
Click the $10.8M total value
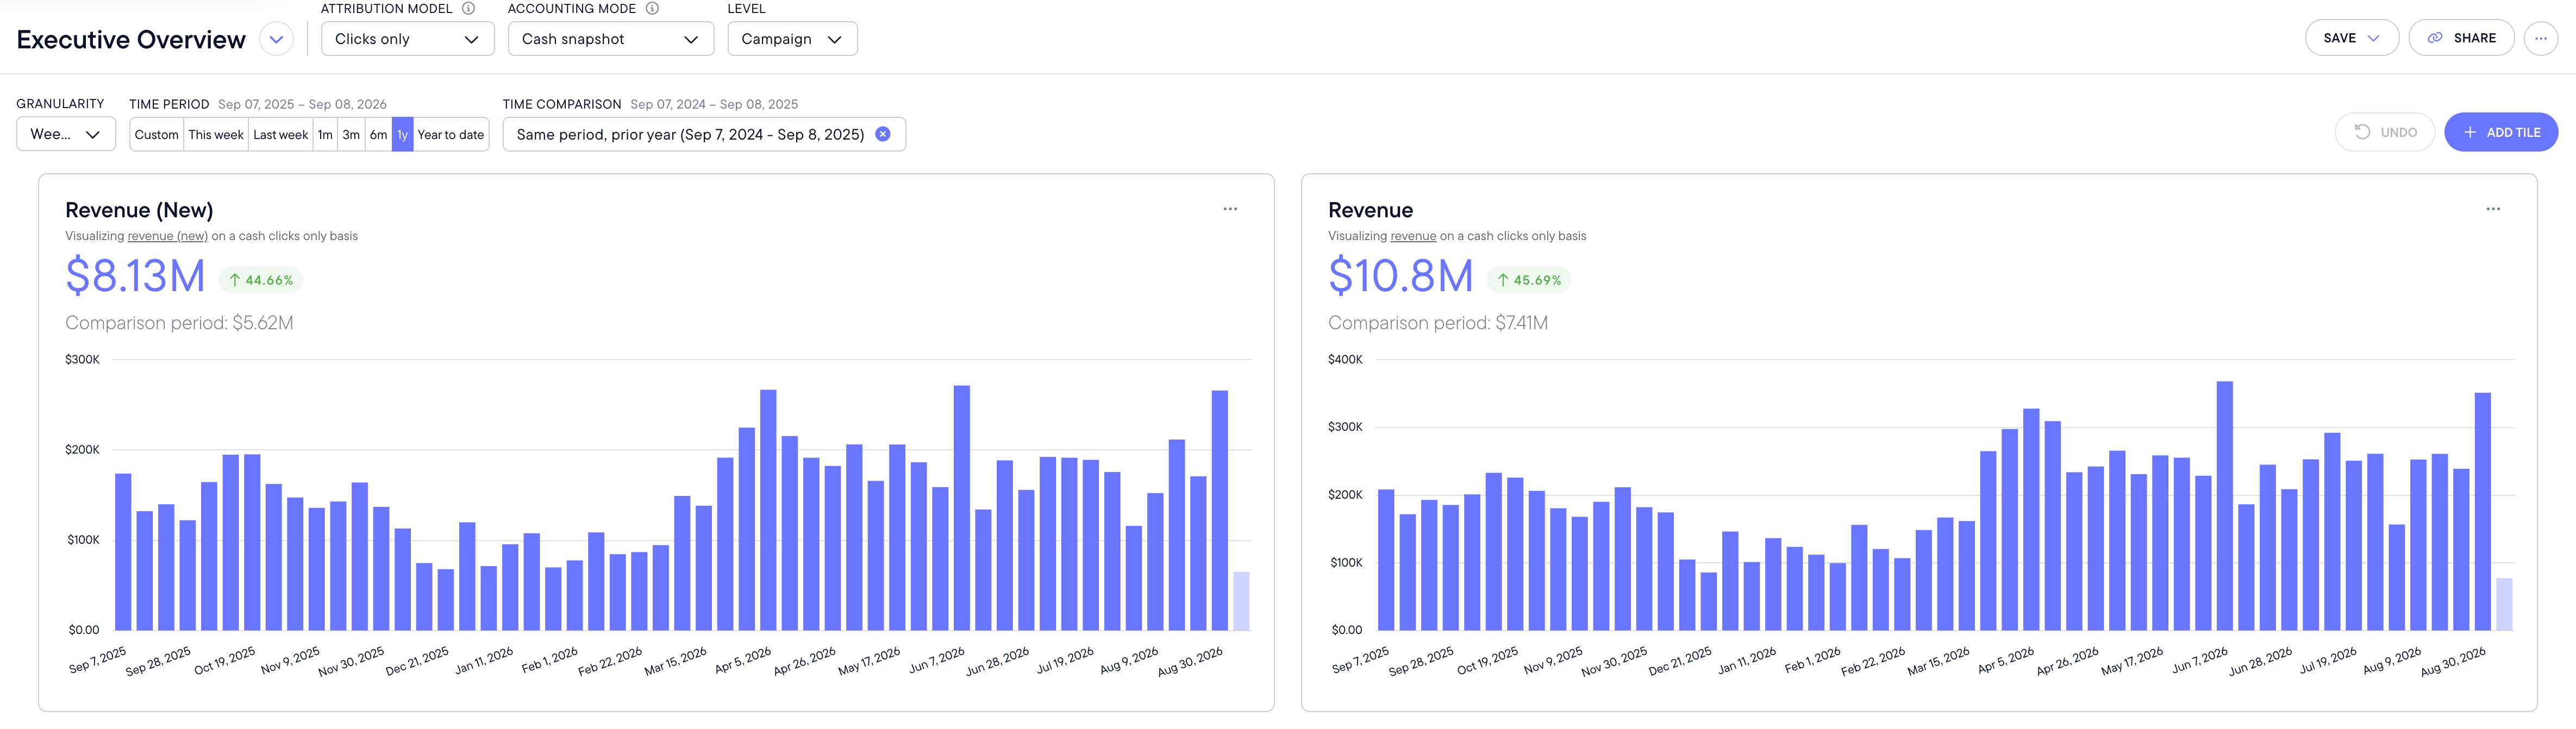tap(1401, 276)
